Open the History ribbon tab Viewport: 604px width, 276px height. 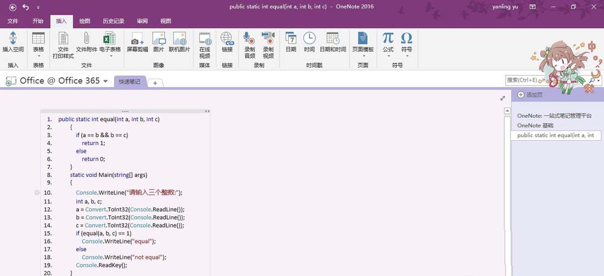(x=113, y=21)
